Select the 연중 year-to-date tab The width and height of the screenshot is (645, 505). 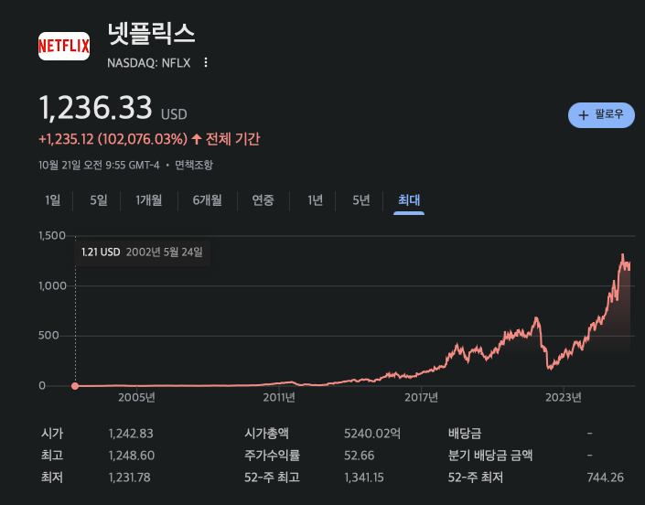click(x=263, y=200)
